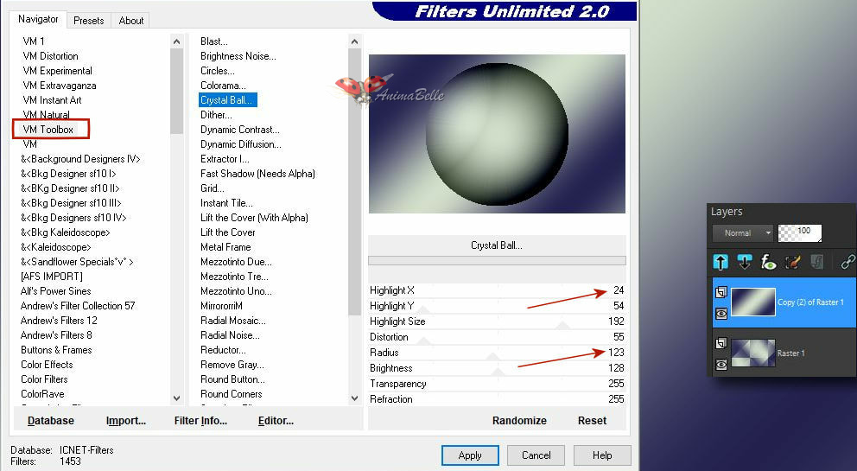Select VM Toolbox in category list

click(48, 130)
